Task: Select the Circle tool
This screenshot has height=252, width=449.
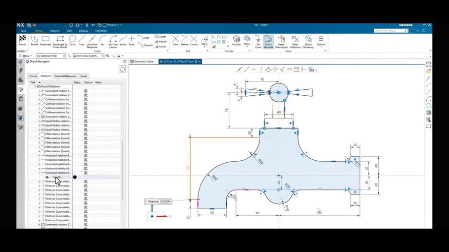Action: tap(72, 40)
